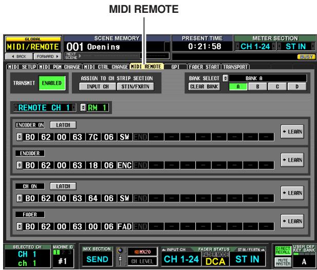Toggle LATCH for ENCODER ON
Image resolution: width=317 pixels, height=270 pixels.
(63, 125)
